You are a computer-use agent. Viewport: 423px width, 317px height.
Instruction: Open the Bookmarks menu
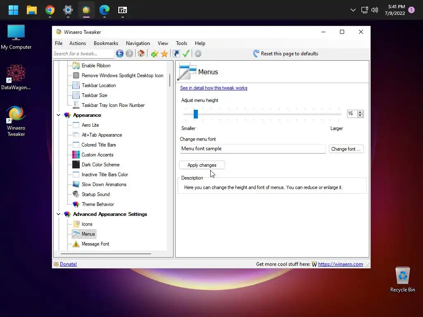tap(106, 43)
